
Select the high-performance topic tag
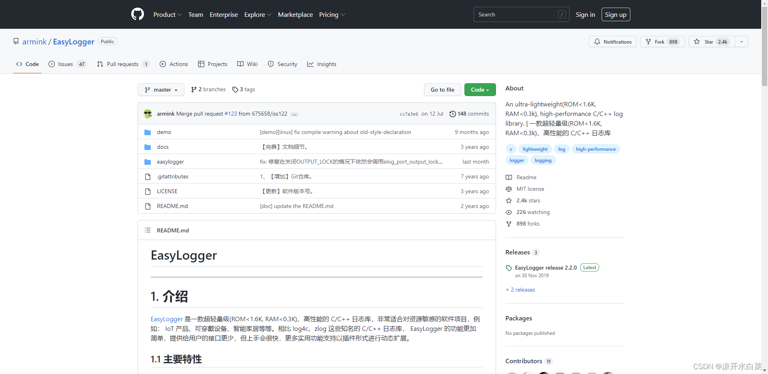click(596, 149)
